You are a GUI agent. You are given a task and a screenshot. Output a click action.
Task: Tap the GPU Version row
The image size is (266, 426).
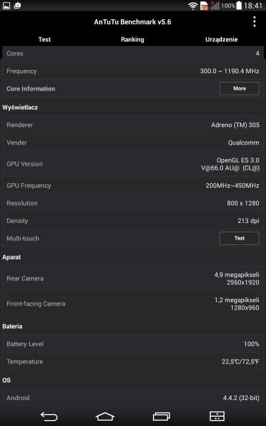click(133, 164)
